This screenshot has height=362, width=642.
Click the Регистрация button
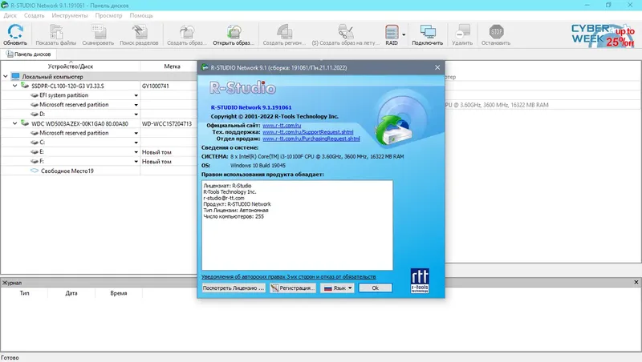pos(293,288)
